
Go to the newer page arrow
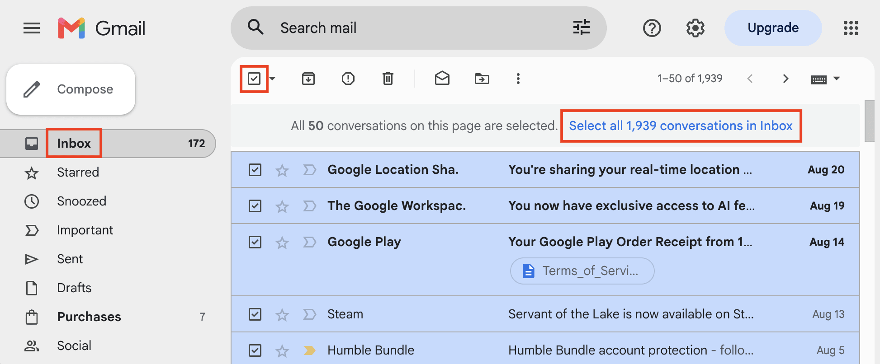(750, 79)
